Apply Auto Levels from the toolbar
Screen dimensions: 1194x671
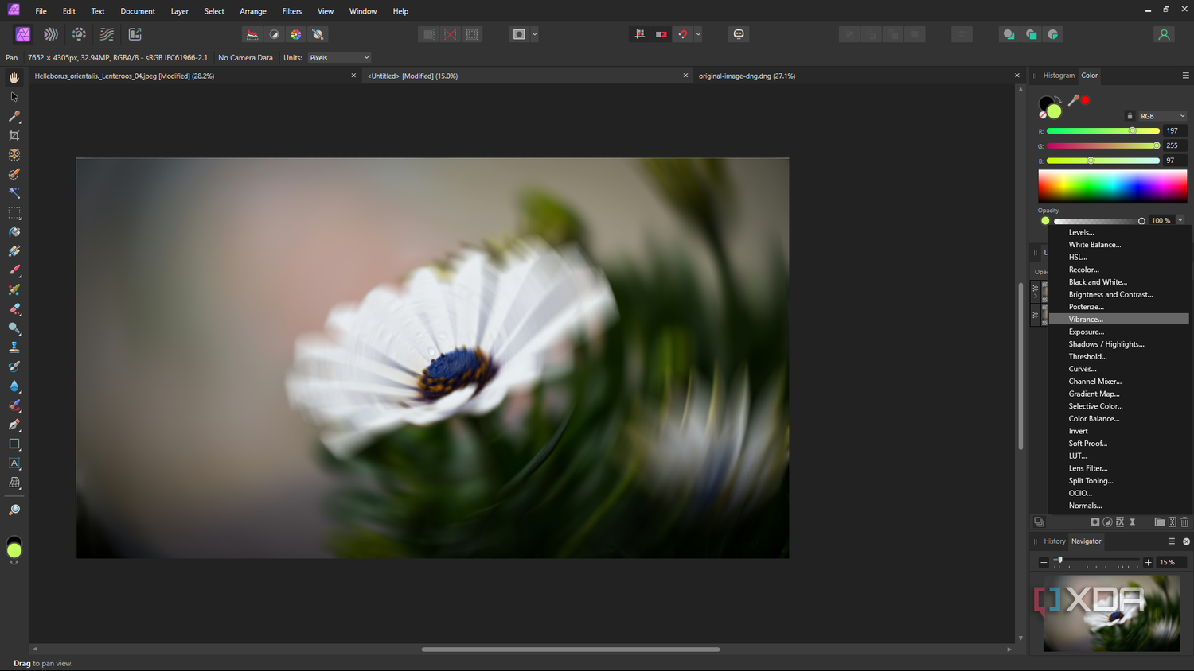click(x=252, y=34)
